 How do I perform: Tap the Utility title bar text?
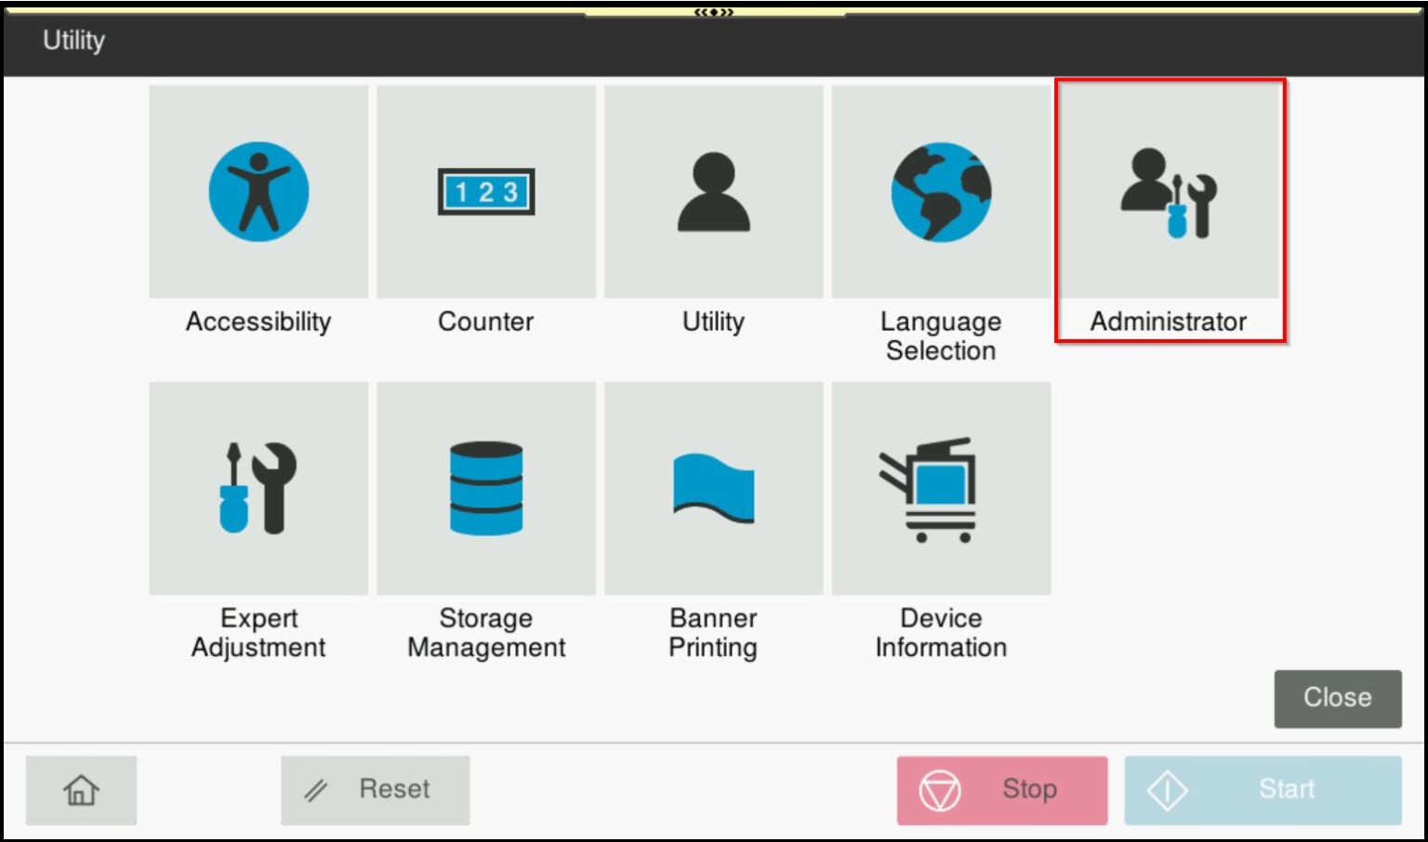click(x=73, y=40)
